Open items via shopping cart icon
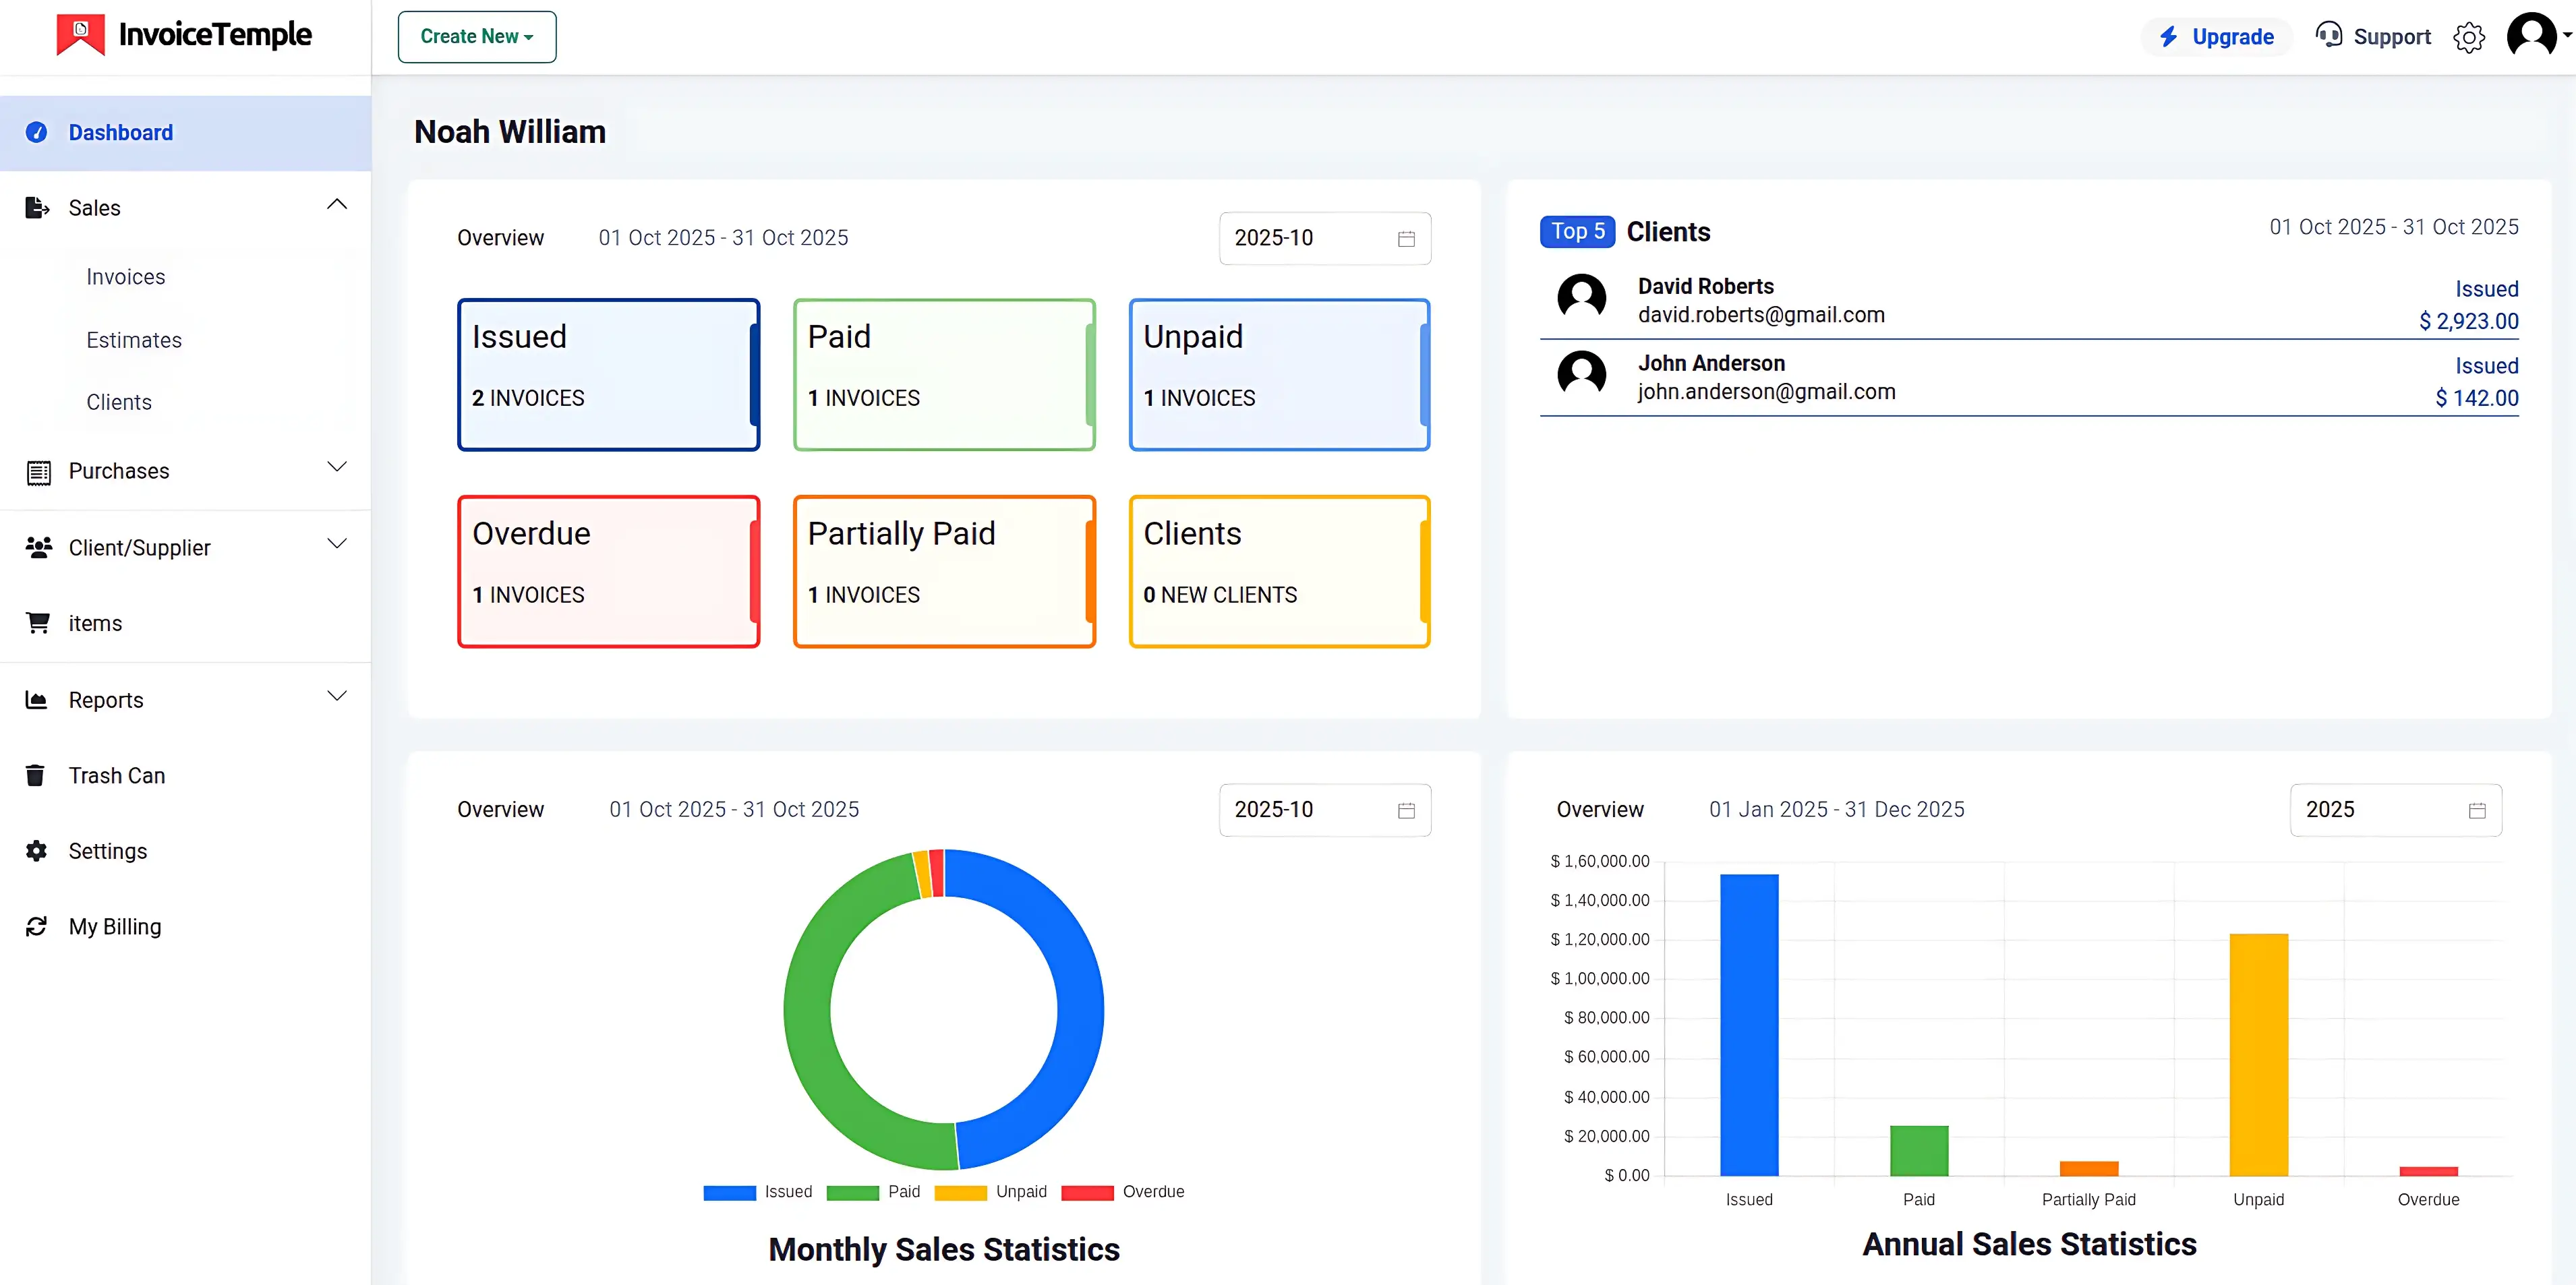The width and height of the screenshot is (2576, 1285). 37,622
